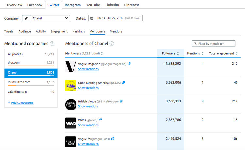Switch to the Instagram tab
245x150 pixels.
click(73, 5)
